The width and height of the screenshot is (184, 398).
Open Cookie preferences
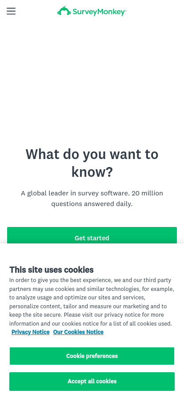click(x=92, y=356)
